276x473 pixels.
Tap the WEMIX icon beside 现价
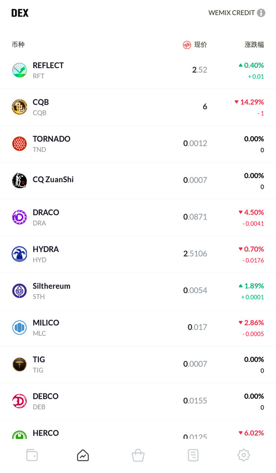click(187, 45)
